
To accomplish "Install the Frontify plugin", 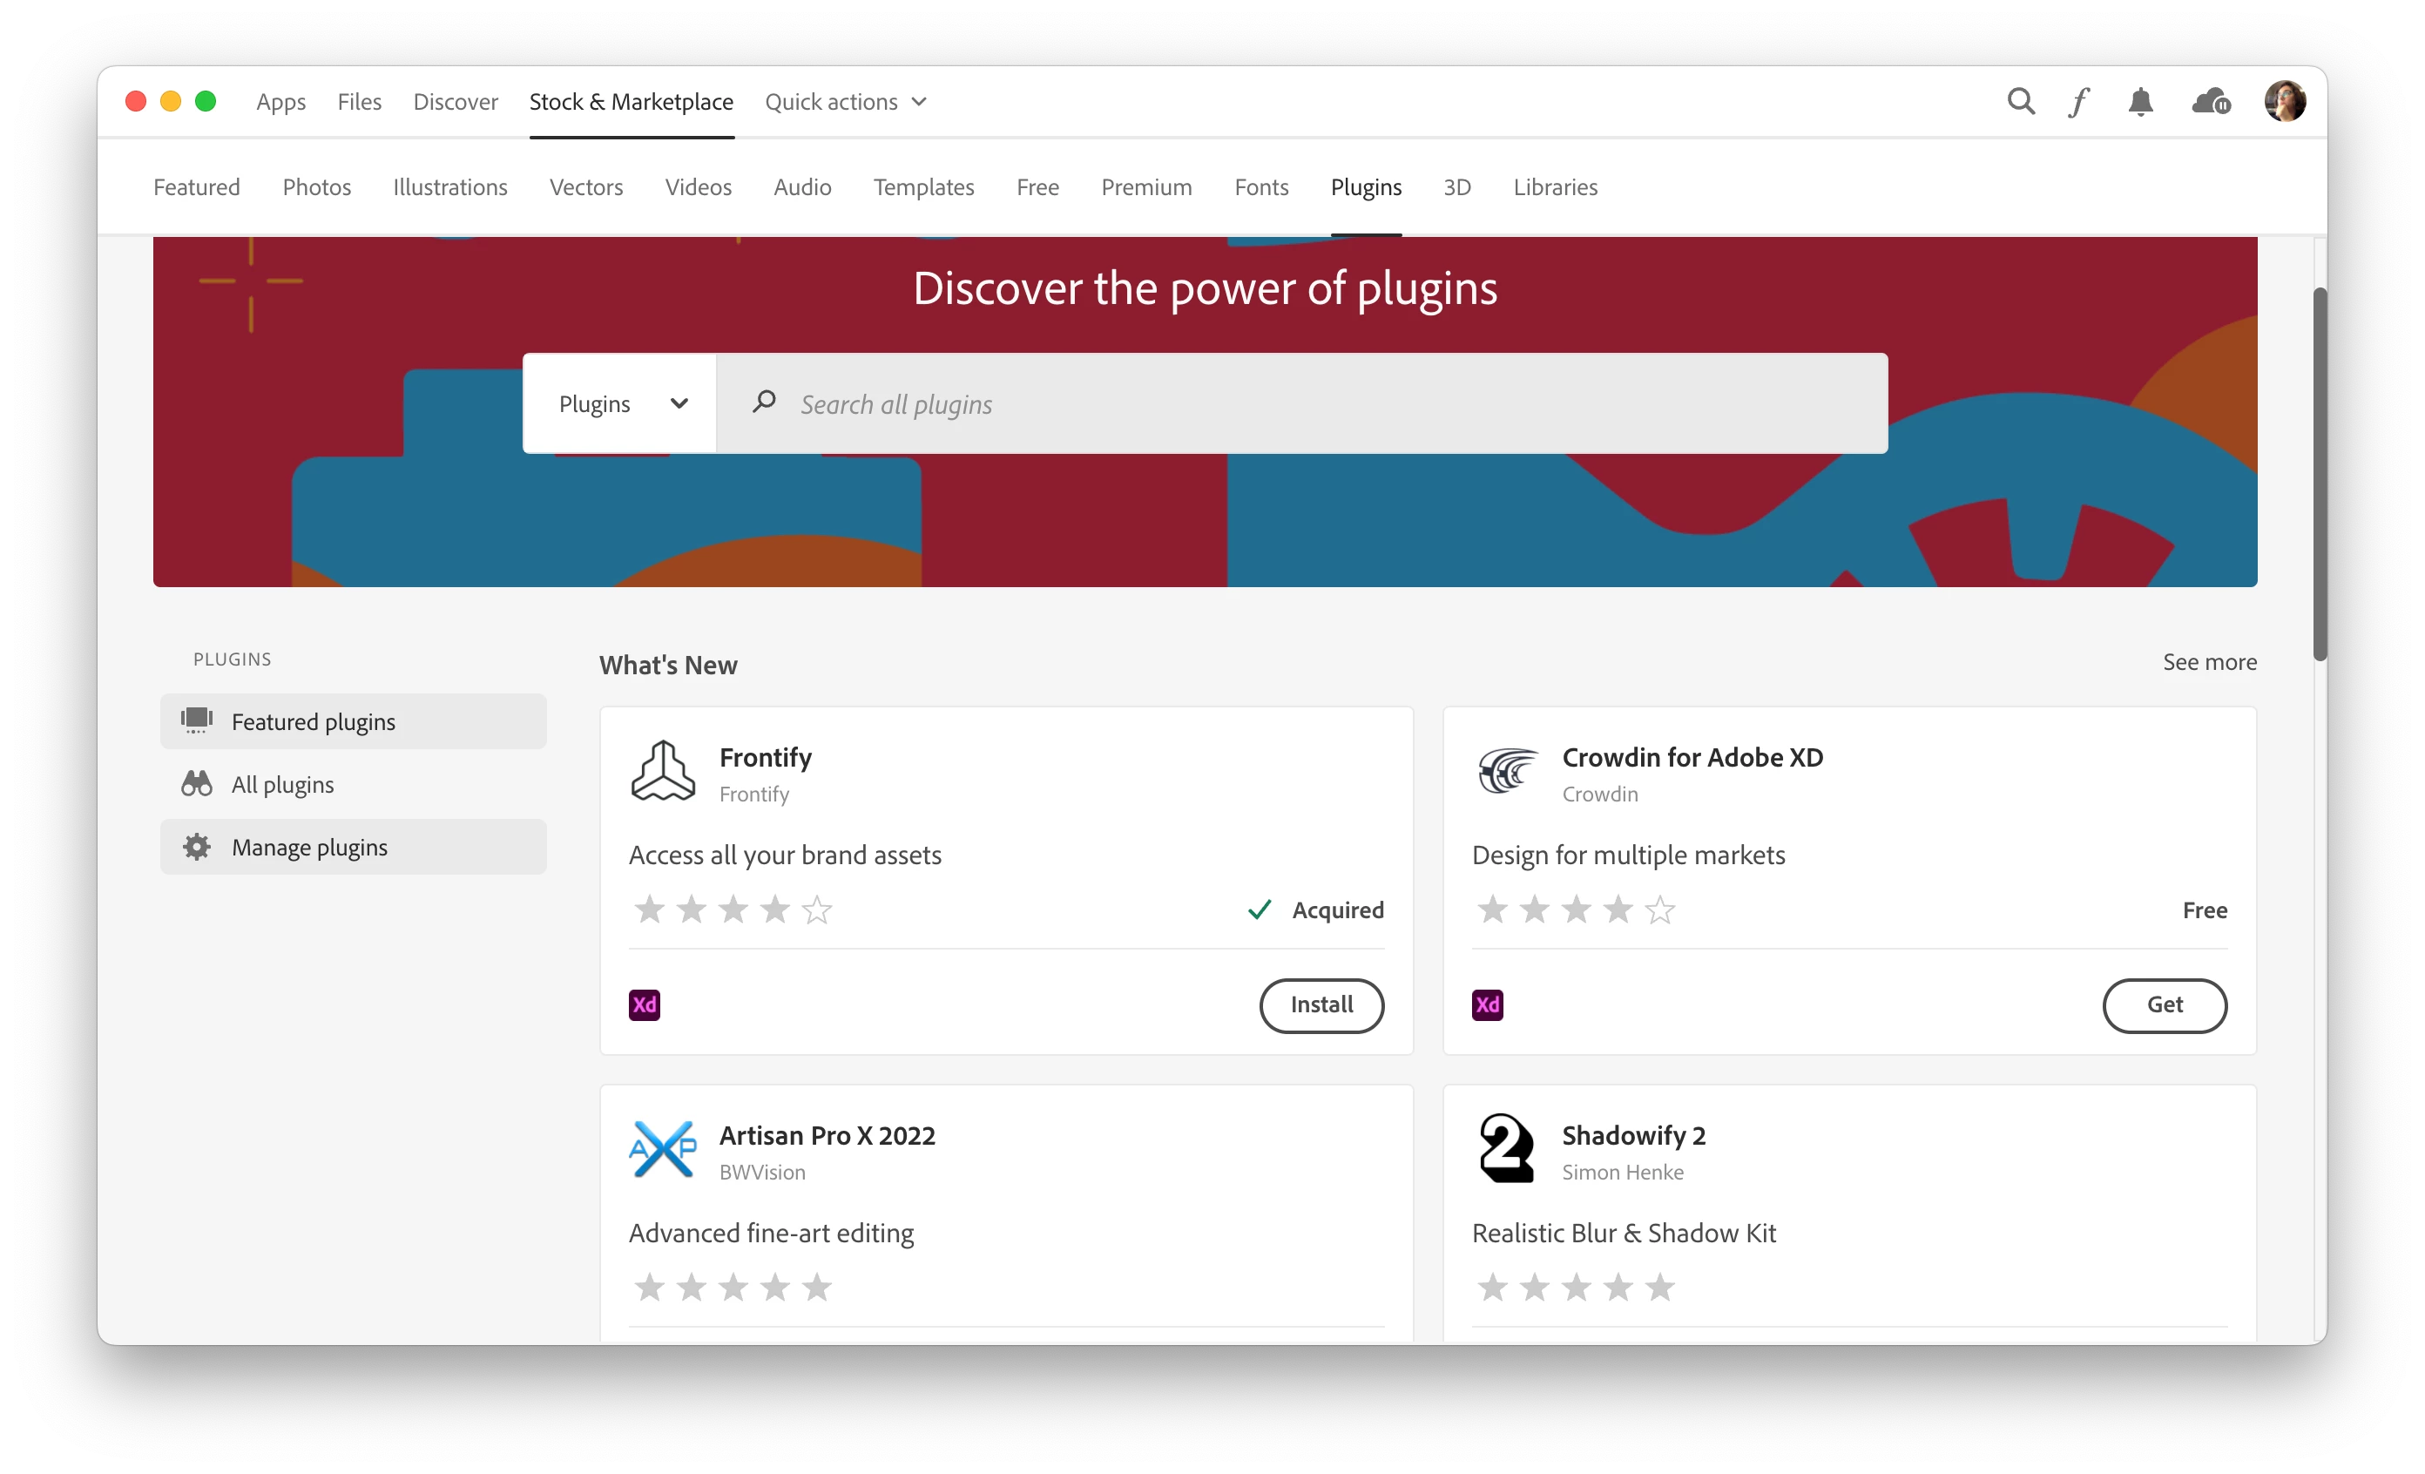I will click(x=1321, y=1004).
